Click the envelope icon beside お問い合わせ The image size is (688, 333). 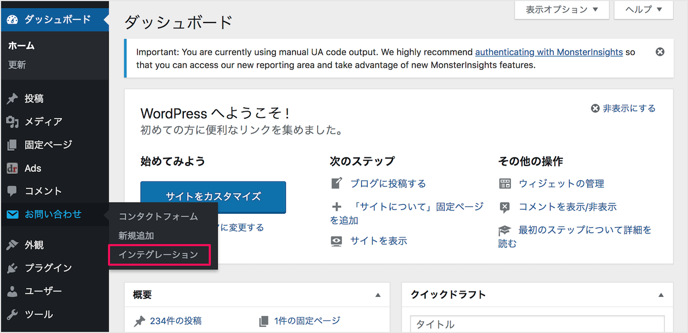coord(12,215)
